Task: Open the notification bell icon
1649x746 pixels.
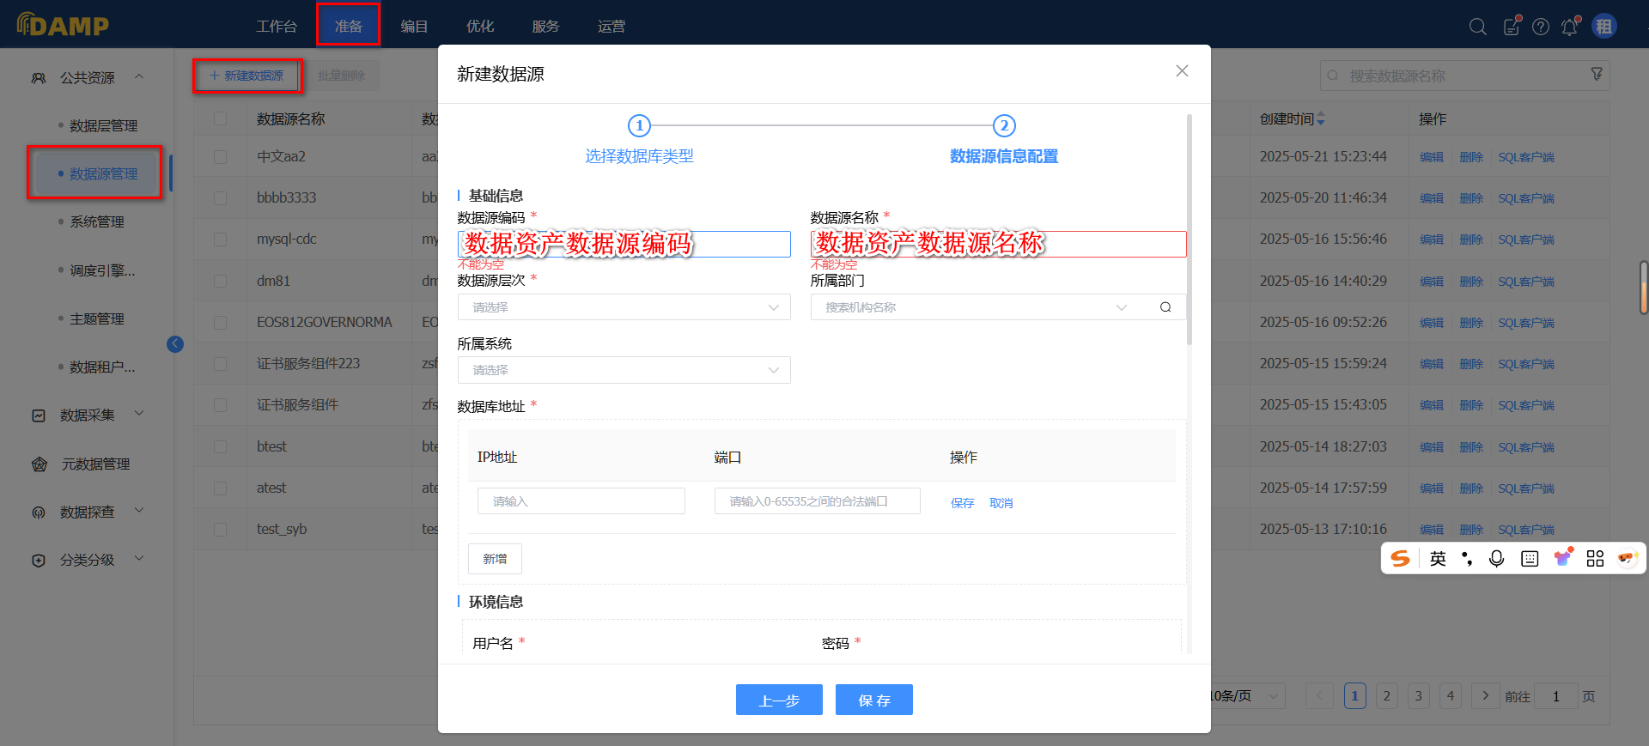Action: tap(1570, 27)
